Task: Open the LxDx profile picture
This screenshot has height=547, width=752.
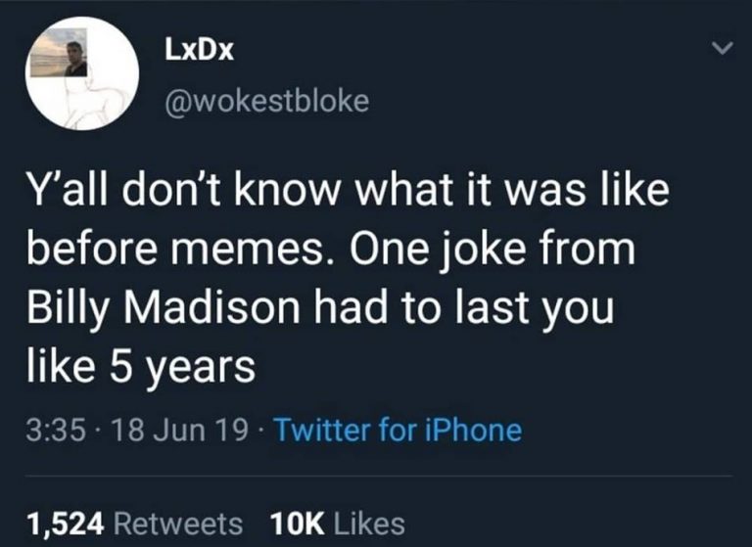Action: pos(82,75)
